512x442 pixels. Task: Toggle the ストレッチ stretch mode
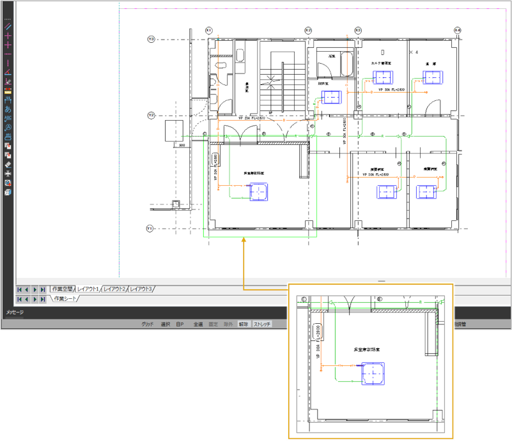(262, 324)
